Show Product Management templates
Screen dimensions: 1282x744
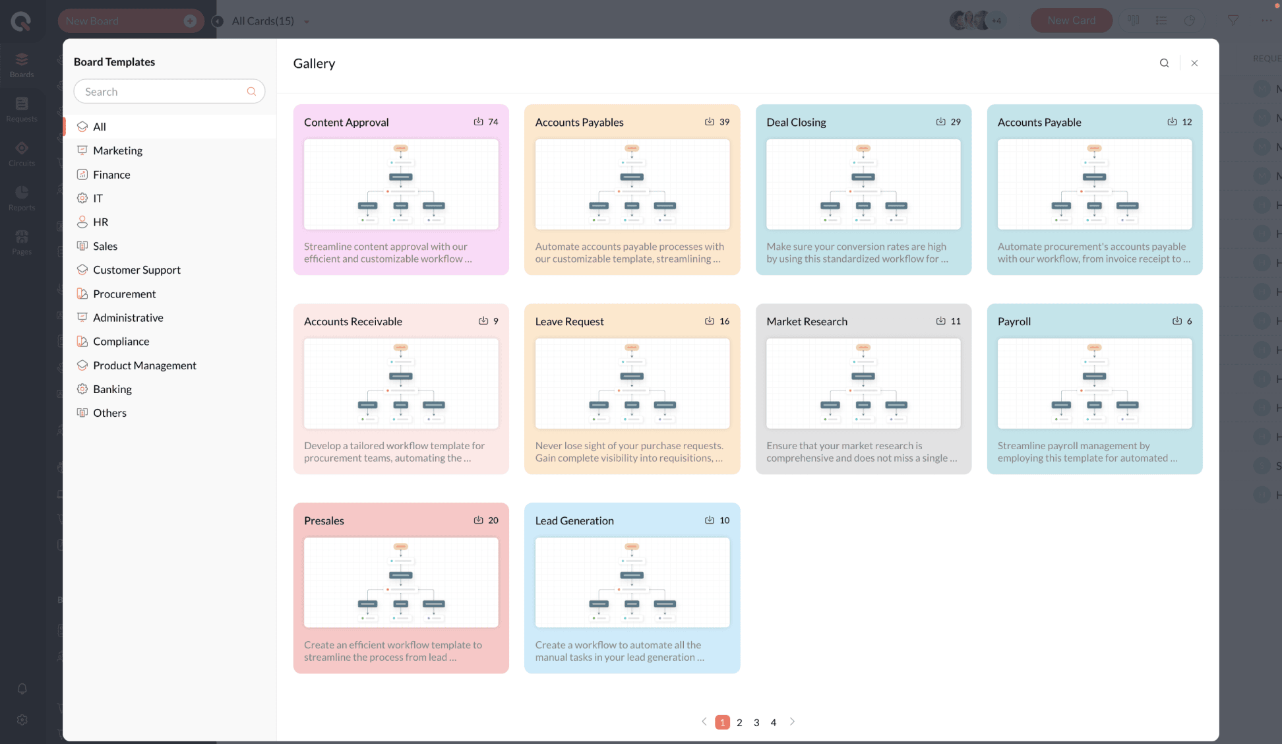coord(144,365)
